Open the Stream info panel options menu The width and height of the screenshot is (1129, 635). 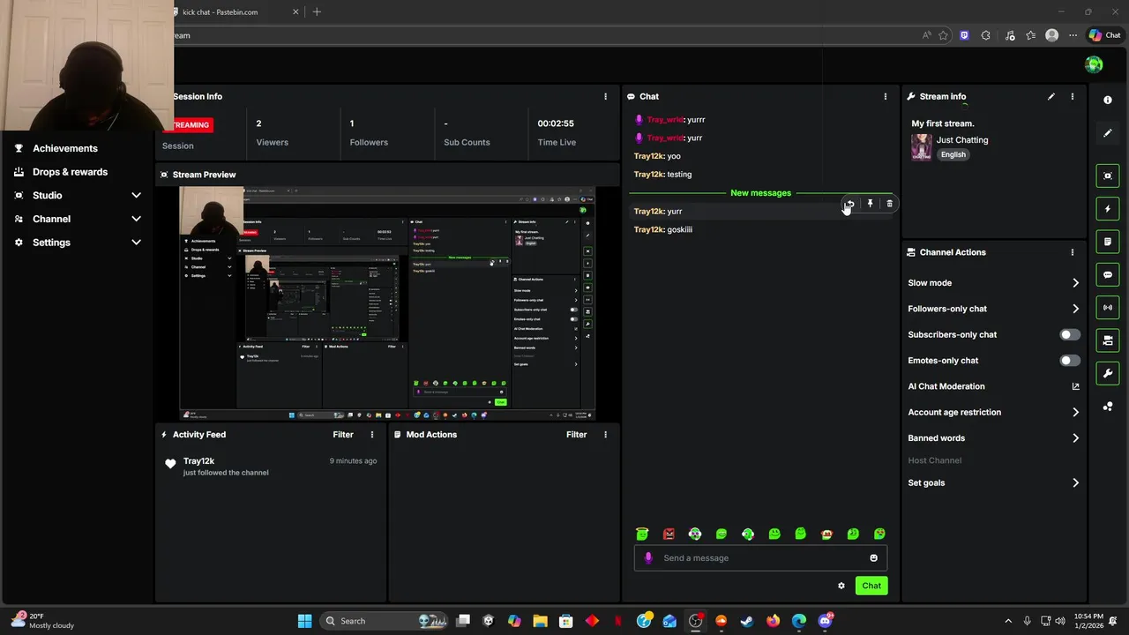[x=1073, y=96]
